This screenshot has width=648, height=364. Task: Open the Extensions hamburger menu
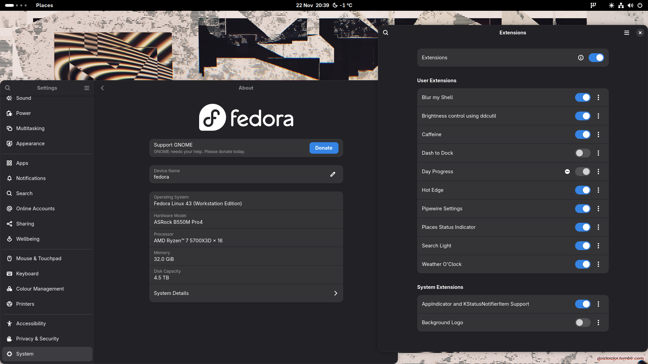coord(627,33)
